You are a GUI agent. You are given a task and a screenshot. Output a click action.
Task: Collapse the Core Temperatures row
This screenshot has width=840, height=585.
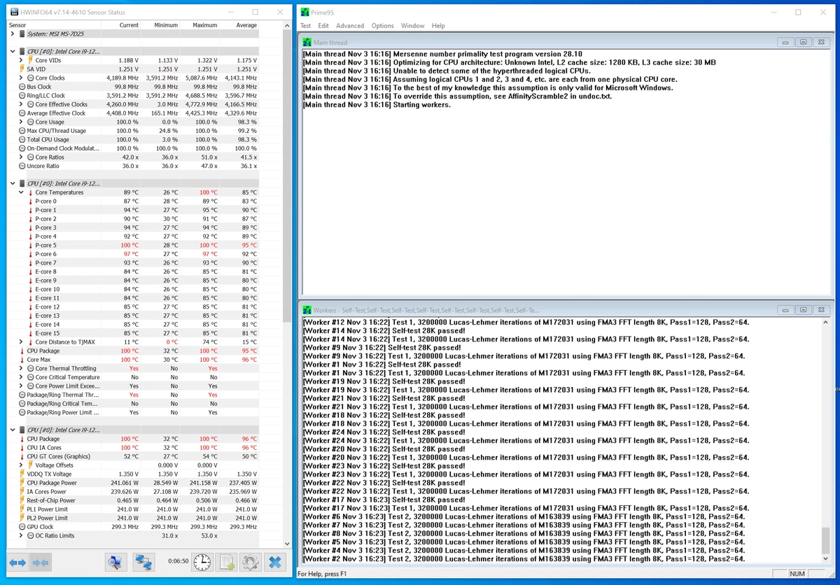pyautogui.click(x=21, y=192)
